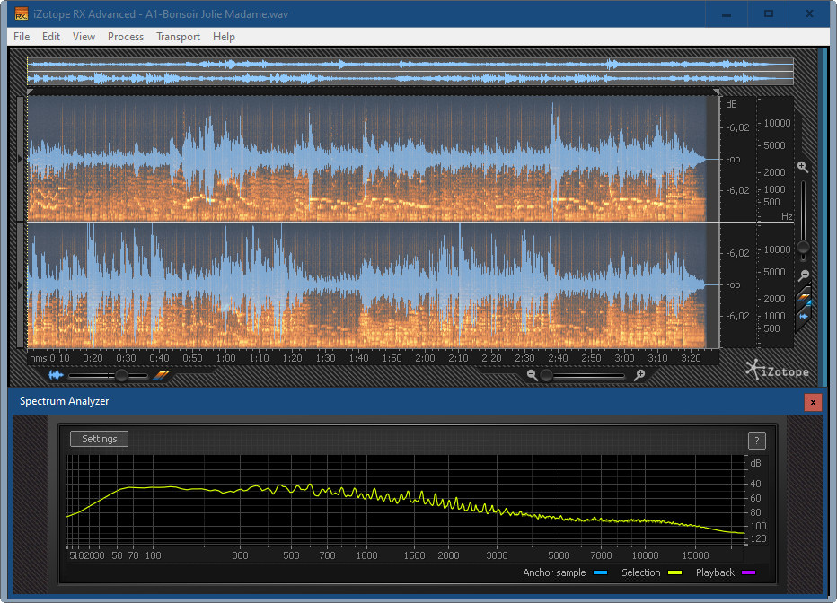Screen dimensions: 837x603
Task: Click the horizontal time zoom-in magnifier
Action: [x=639, y=375]
